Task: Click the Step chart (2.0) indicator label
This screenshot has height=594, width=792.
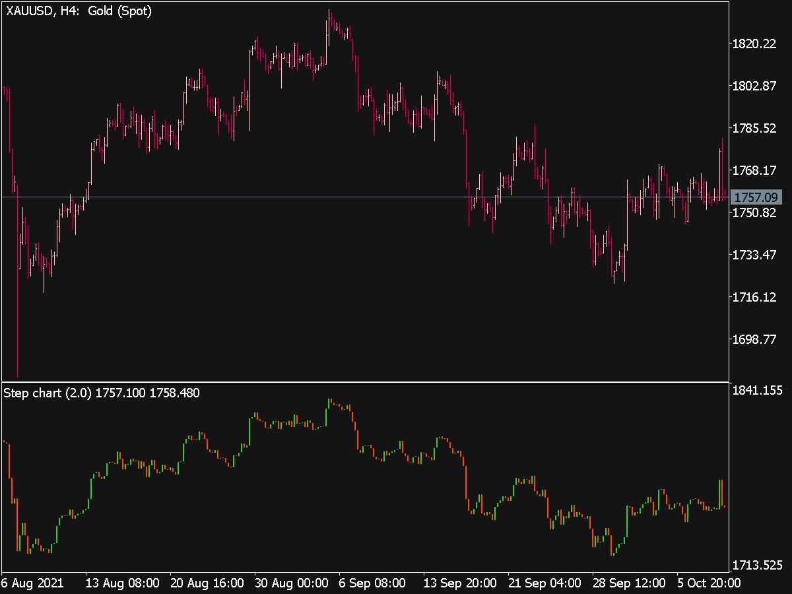Action: tap(102, 393)
